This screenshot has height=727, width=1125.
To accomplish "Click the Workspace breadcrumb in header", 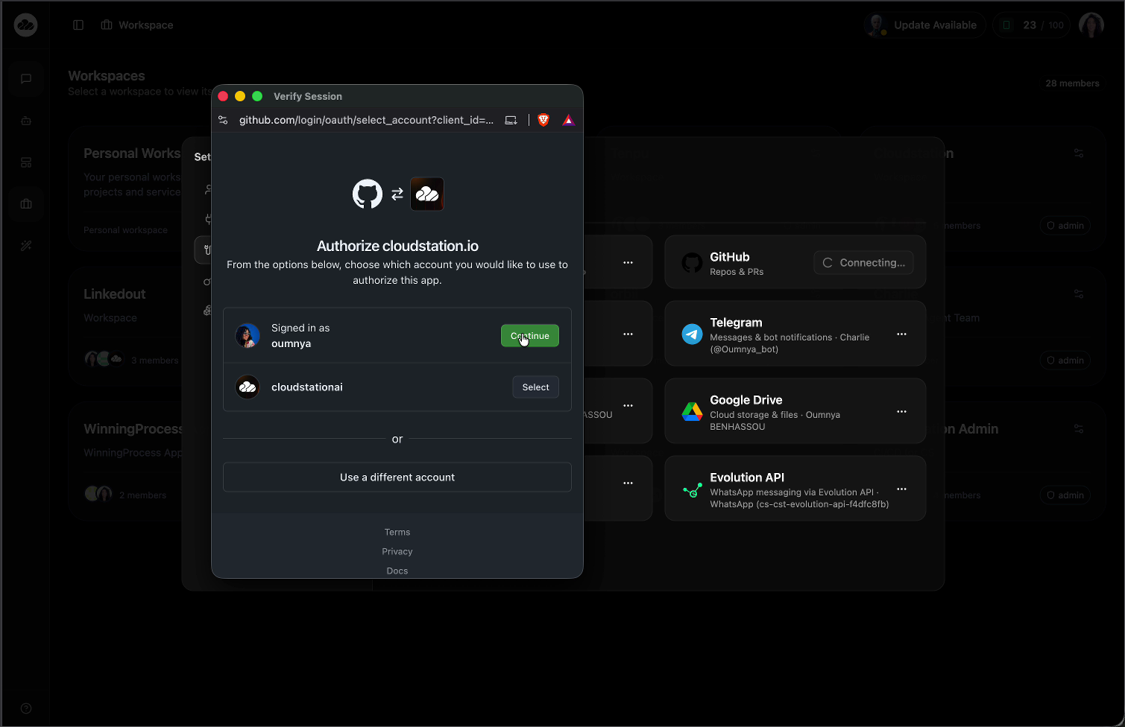I will 137,25.
